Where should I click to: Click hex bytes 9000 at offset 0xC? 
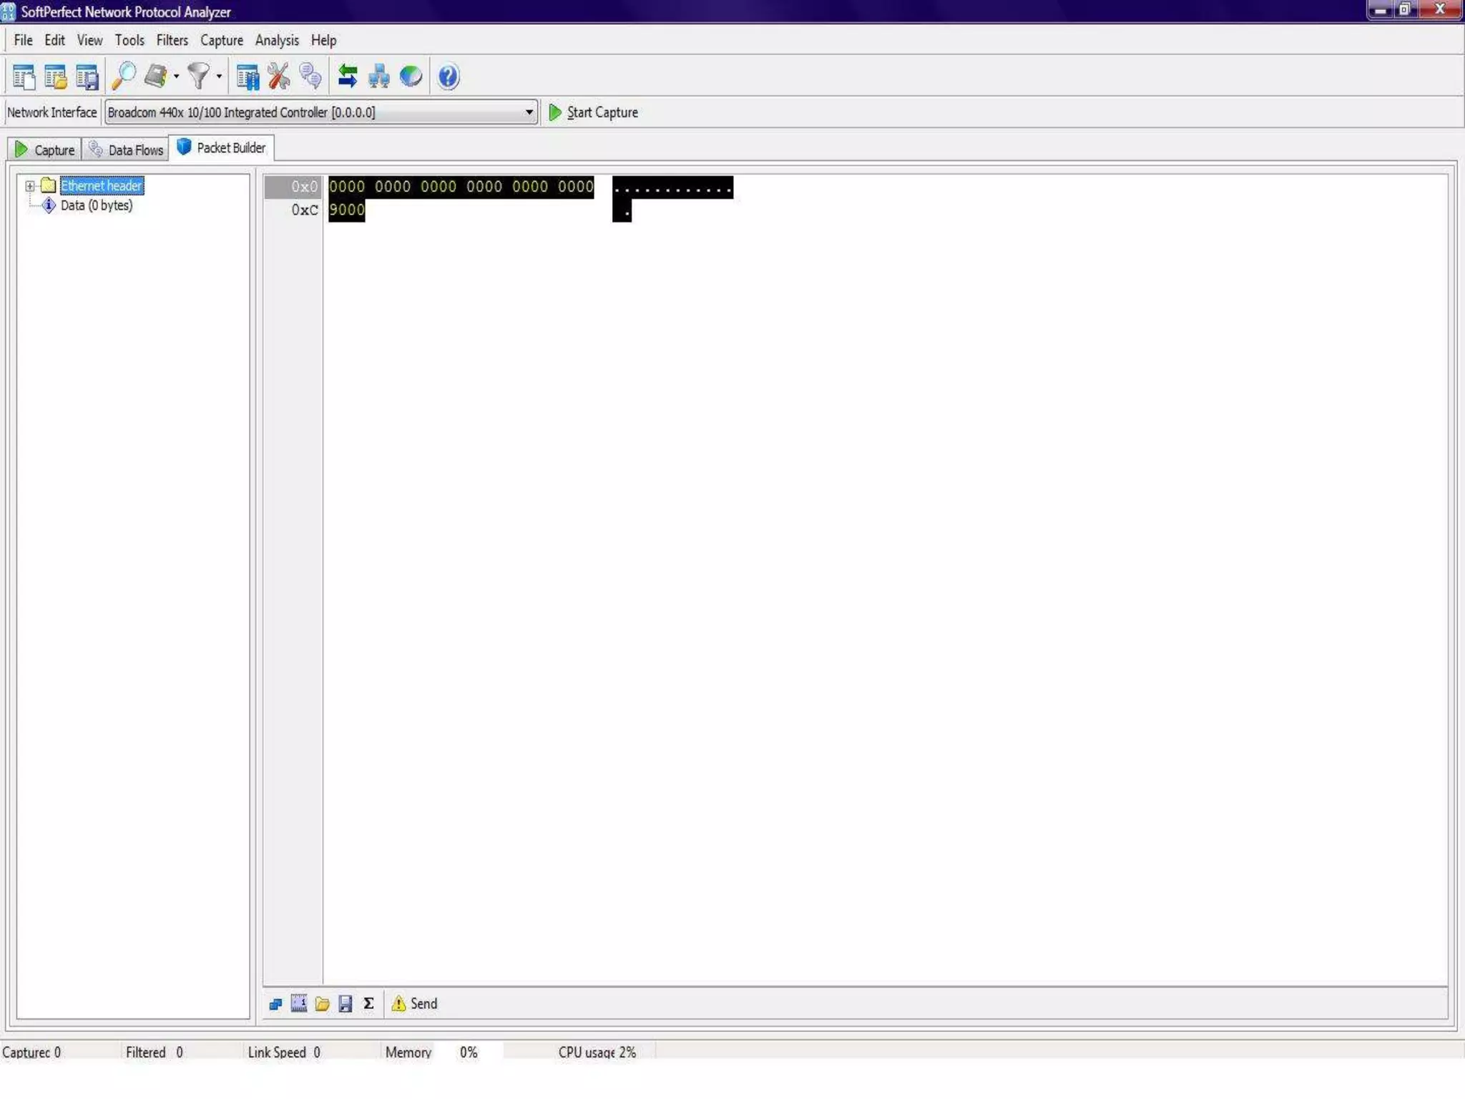point(347,210)
